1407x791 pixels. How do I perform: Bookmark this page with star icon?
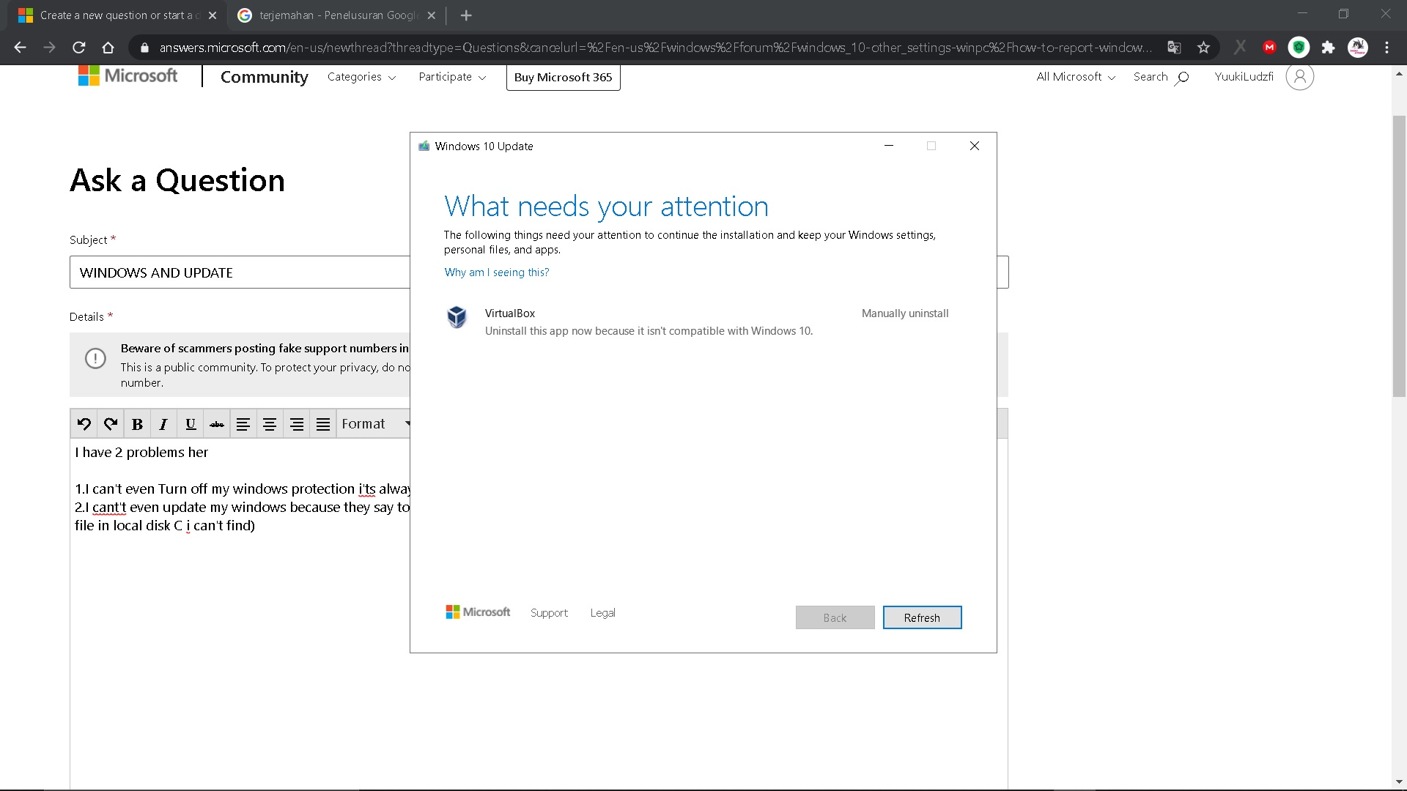point(1203,48)
